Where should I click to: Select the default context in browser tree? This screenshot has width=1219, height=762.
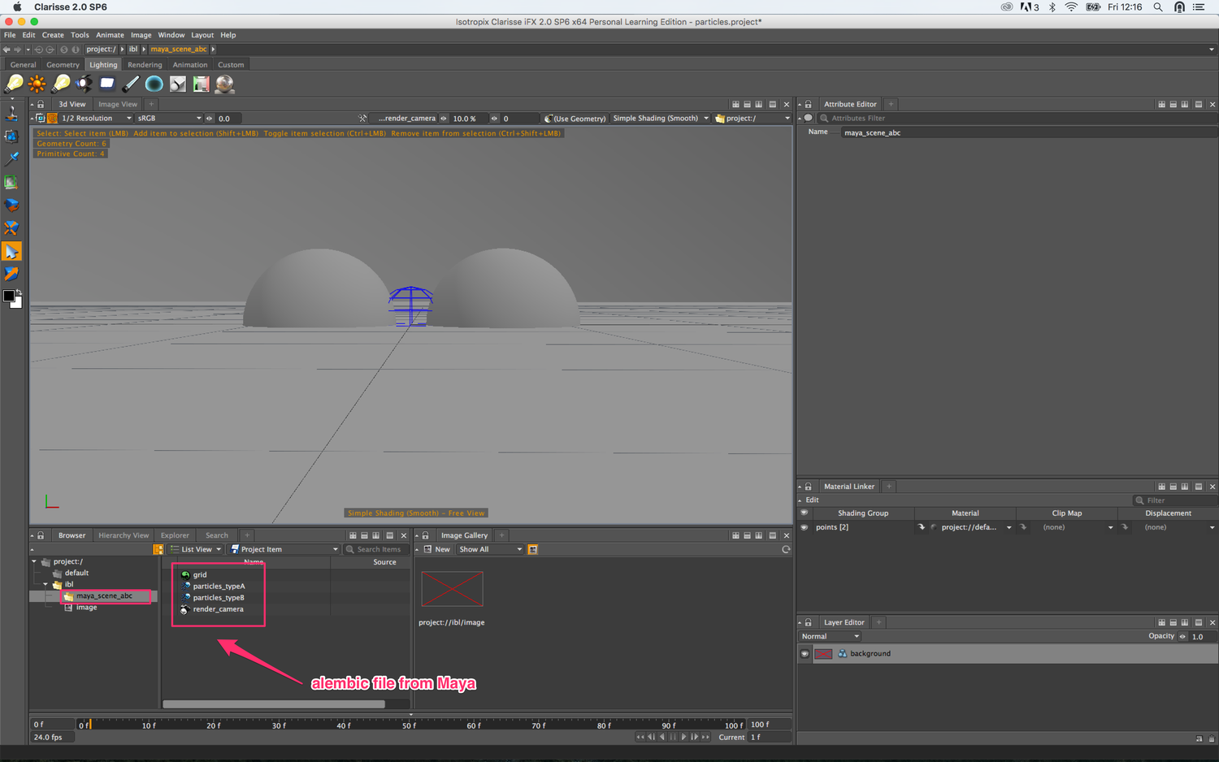[x=76, y=573]
